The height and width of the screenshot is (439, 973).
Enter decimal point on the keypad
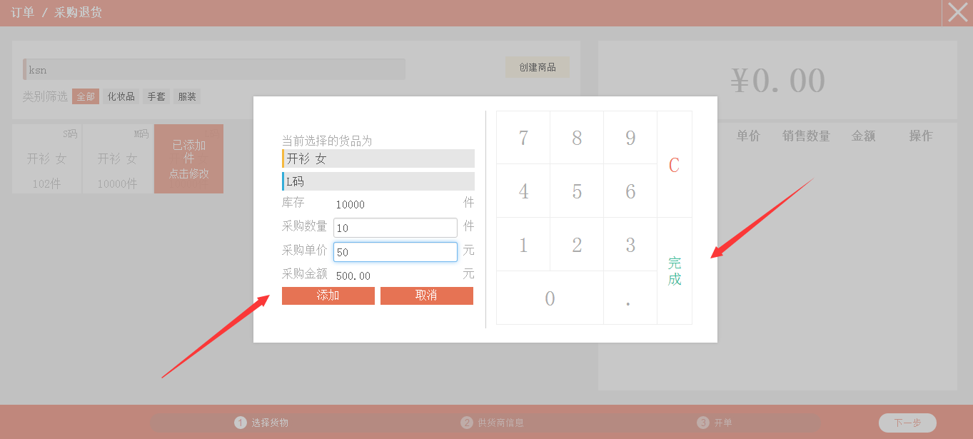point(629,298)
